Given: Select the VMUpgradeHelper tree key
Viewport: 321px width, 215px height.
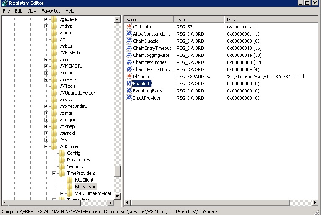Looking at the screenshot, I should coord(77,93).
